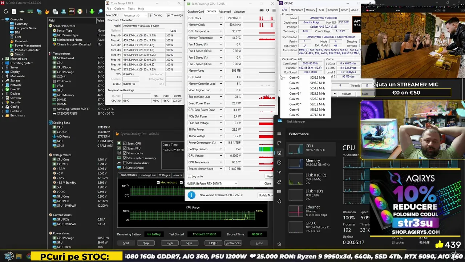Image resolution: width=465 pixels, height=262 pixels.
Task: Click GPU-Z screenshot camera icon
Action: (262, 10)
